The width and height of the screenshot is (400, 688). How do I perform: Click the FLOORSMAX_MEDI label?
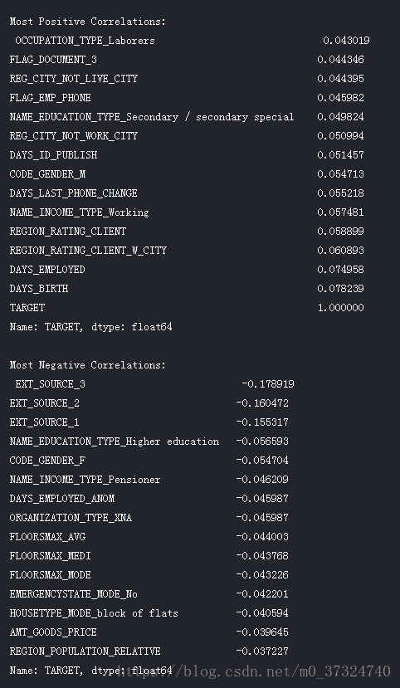coord(51,556)
